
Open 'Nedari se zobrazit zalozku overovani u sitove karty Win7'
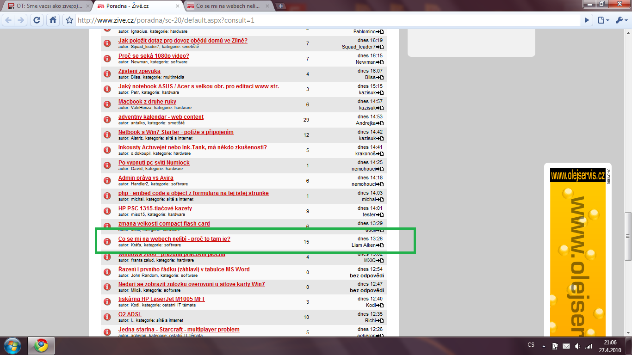click(x=192, y=284)
